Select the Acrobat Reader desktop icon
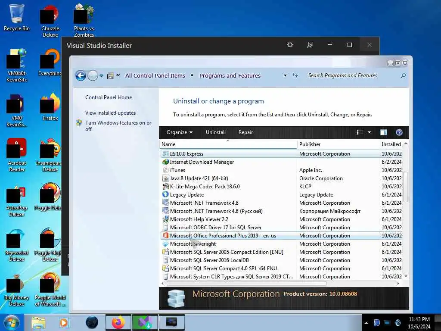Viewport: 441px width, 331px height. pos(17,155)
